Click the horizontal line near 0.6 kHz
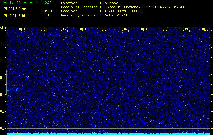The height and width of the screenshot is (135, 213). point(108,125)
